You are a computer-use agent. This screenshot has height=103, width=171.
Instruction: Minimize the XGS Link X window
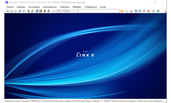click(x=148, y=2)
